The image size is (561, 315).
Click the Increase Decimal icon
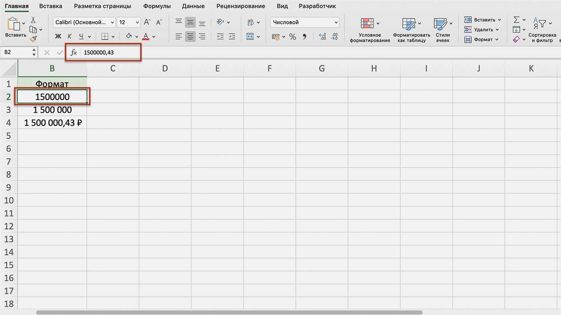322,37
